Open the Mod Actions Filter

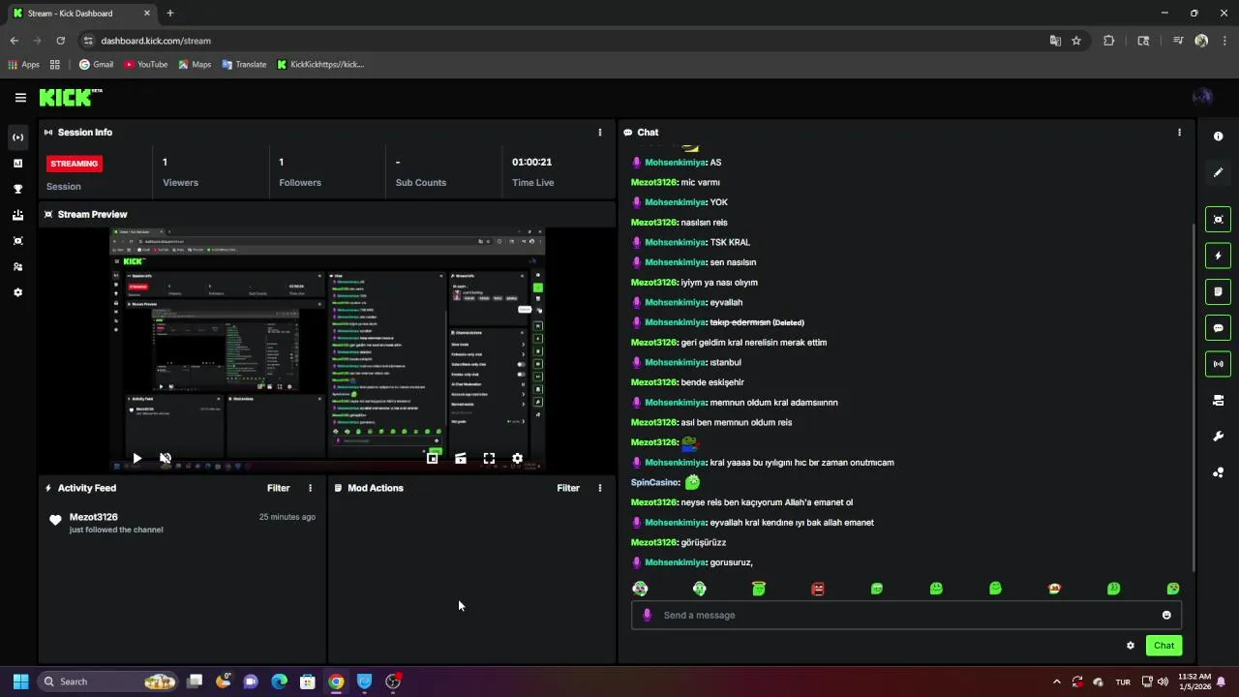tap(568, 488)
